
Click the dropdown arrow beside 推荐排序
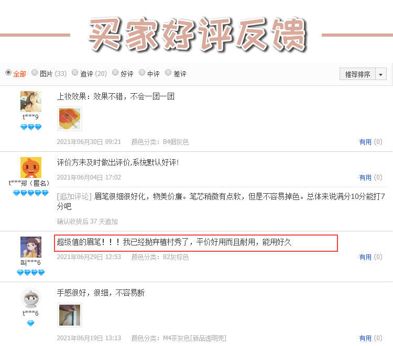tap(381, 74)
